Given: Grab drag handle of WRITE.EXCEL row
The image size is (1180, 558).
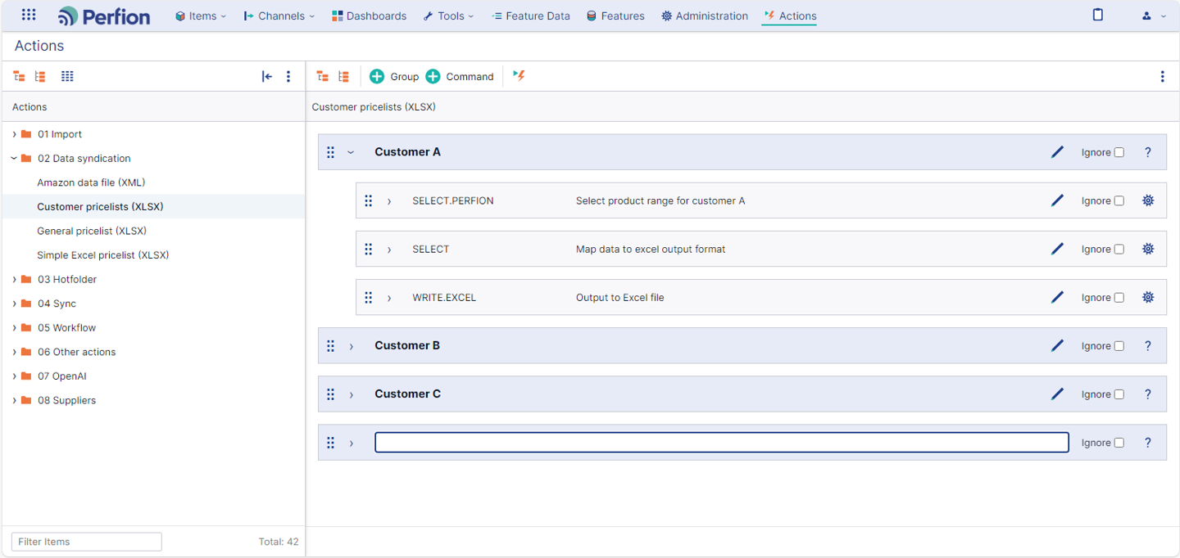Looking at the screenshot, I should (x=369, y=297).
